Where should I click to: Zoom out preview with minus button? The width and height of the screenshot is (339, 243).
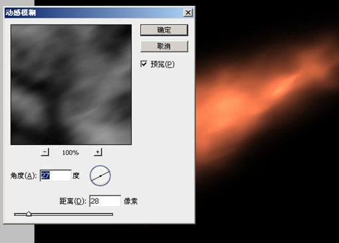tap(45, 152)
